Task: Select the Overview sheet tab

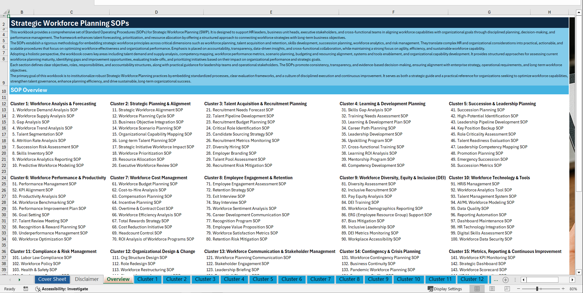Action: [118, 279]
